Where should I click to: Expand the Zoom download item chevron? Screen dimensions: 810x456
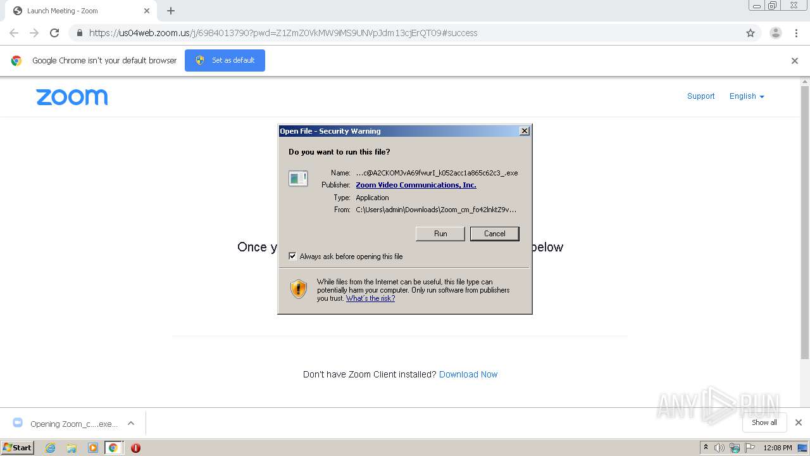pos(131,424)
